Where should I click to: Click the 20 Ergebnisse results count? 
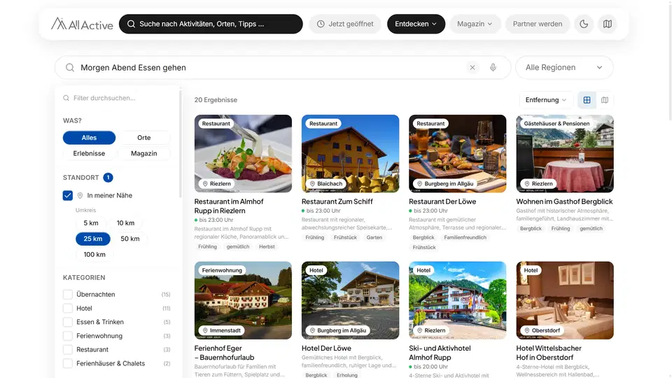coord(216,100)
